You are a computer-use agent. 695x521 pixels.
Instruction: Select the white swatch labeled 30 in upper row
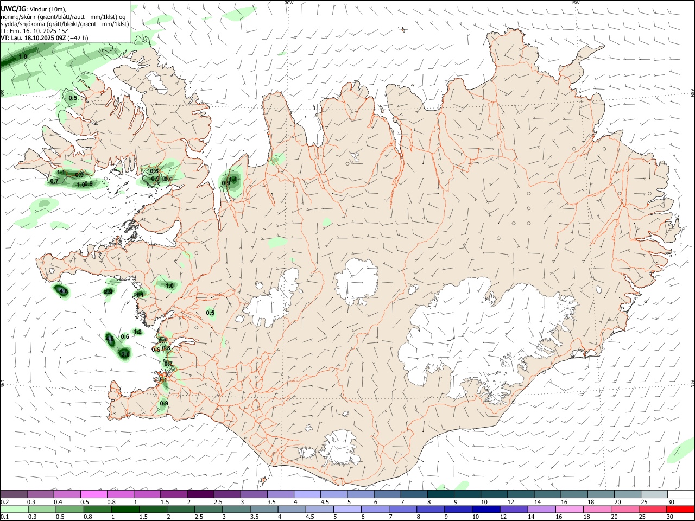click(x=681, y=494)
